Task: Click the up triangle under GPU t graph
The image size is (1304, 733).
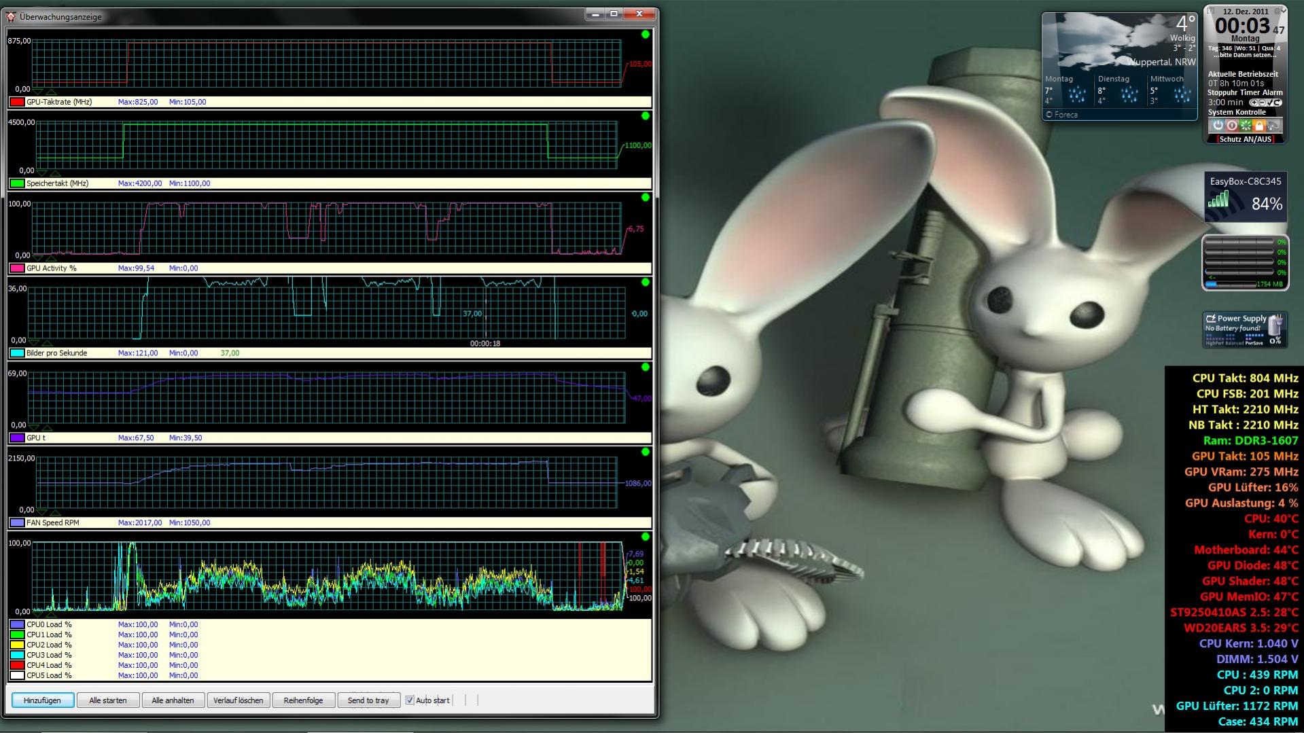Action: pyautogui.click(x=48, y=428)
